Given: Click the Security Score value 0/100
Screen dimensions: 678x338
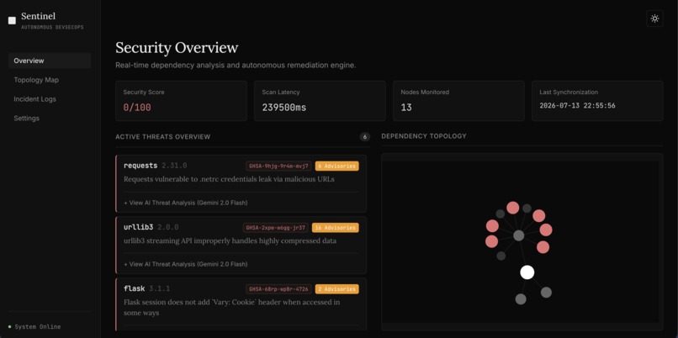Looking at the screenshot, I should click(x=137, y=108).
